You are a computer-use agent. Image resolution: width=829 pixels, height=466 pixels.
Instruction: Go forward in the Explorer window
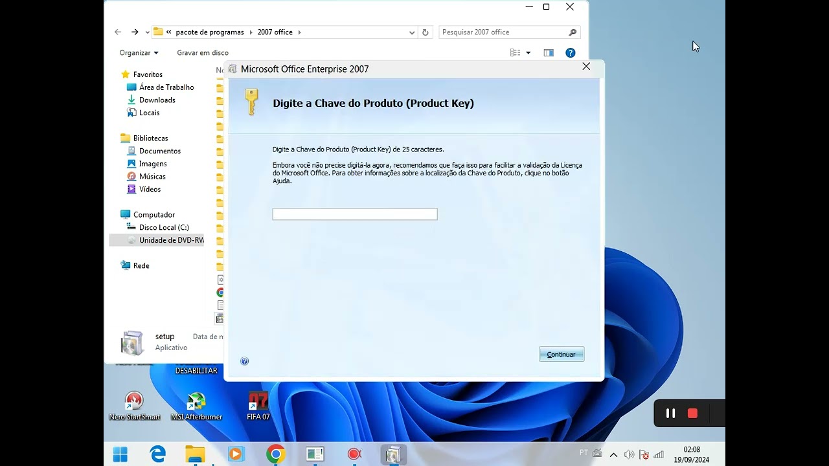click(135, 32)
